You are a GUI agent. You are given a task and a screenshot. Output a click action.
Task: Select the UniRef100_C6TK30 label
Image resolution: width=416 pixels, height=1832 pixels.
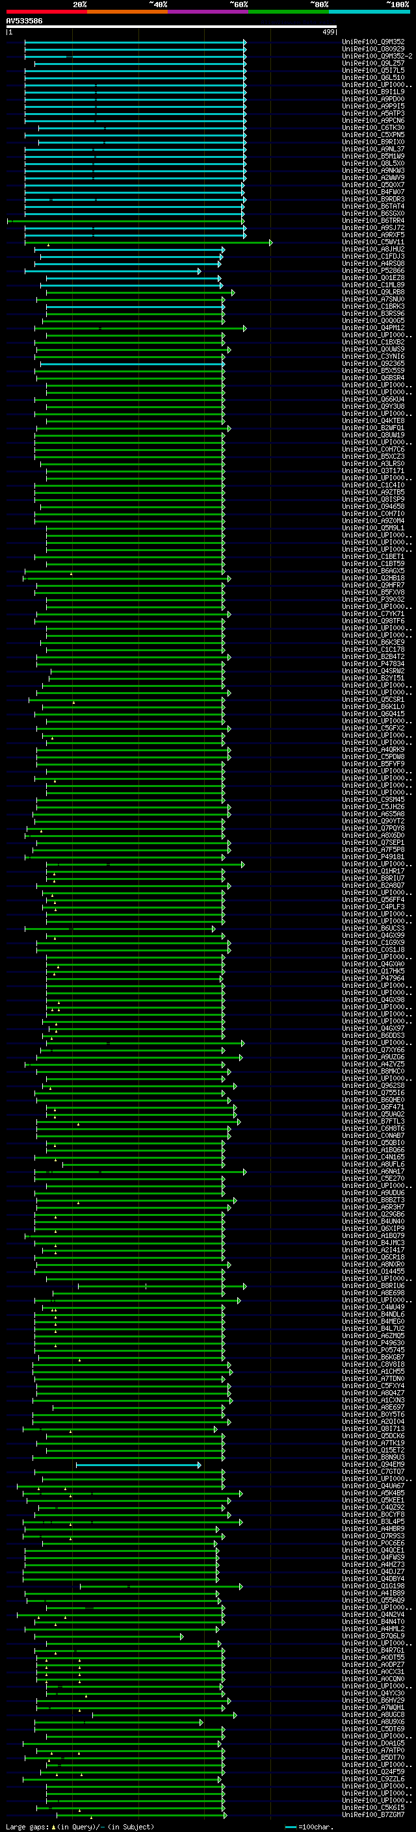point(373,127)
